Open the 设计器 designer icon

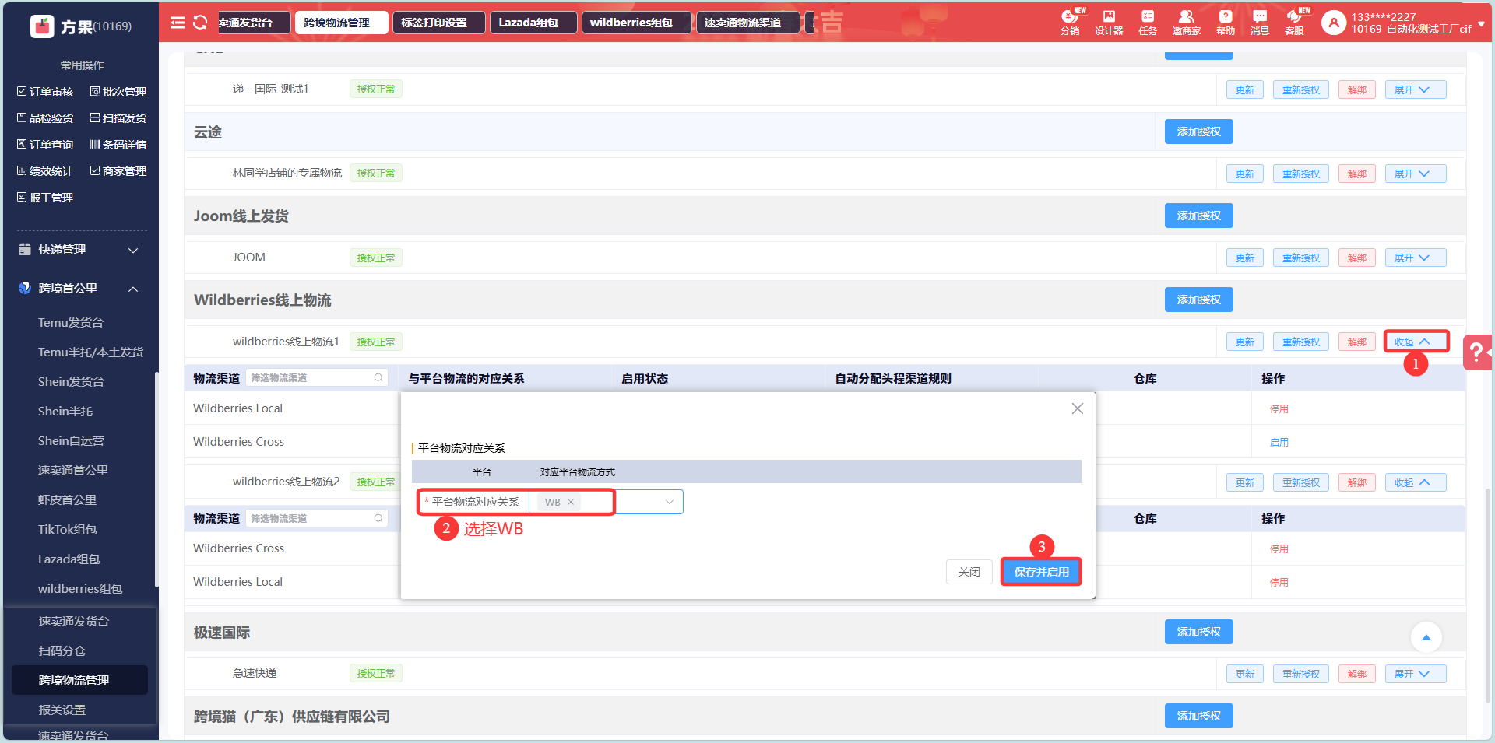click(1109, 22)
